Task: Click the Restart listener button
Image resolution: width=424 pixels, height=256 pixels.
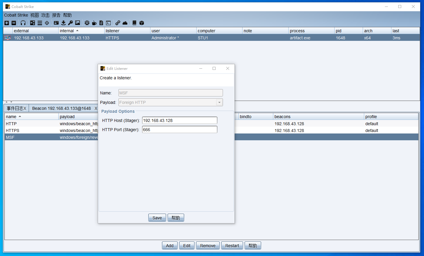Action: (232, 246)
